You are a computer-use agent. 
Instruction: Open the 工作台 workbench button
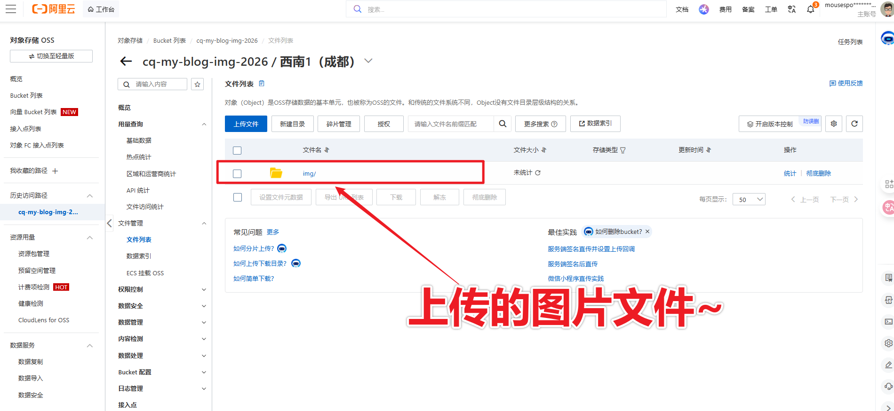101,9
